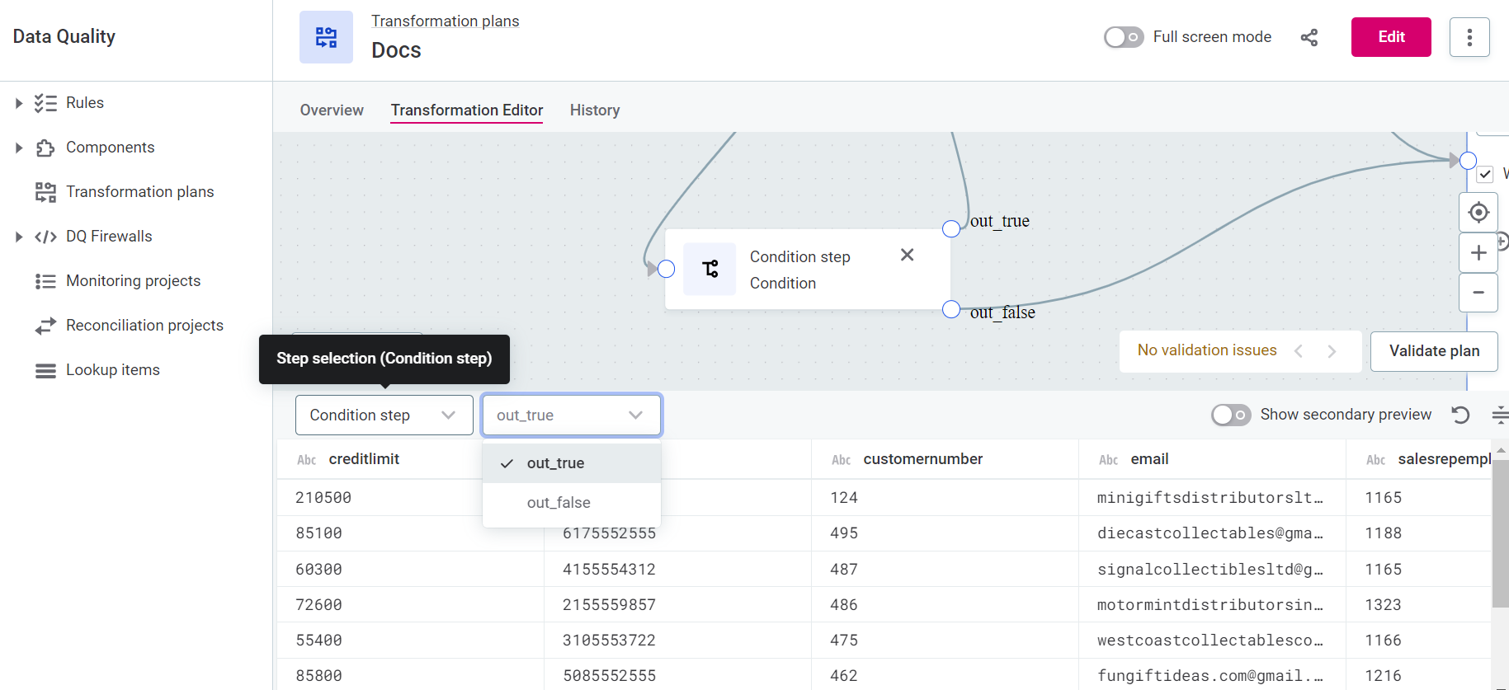Expand the Rules tree item

pos(19,103)
